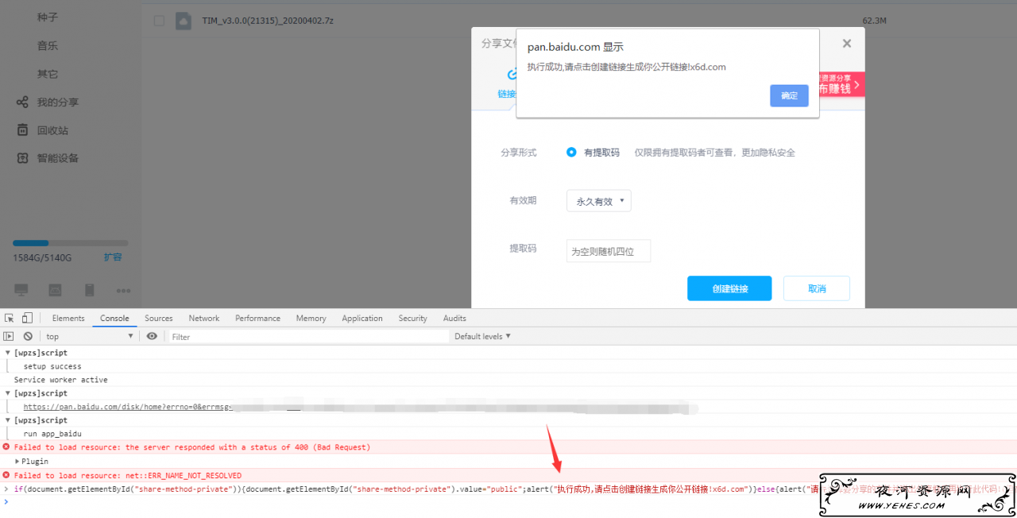Click the storage usage progress bar
The height and width of the screenshot is (518, 1017).
70,243
